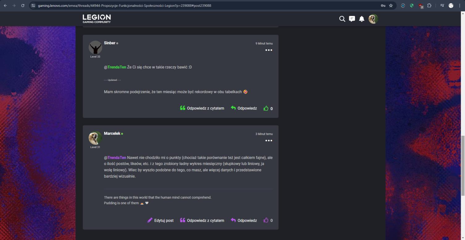Open the browser extensions puzzle icon

tap(429, 6)
